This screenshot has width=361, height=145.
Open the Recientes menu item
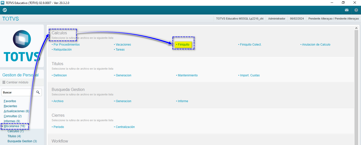[x=10, y=106]
